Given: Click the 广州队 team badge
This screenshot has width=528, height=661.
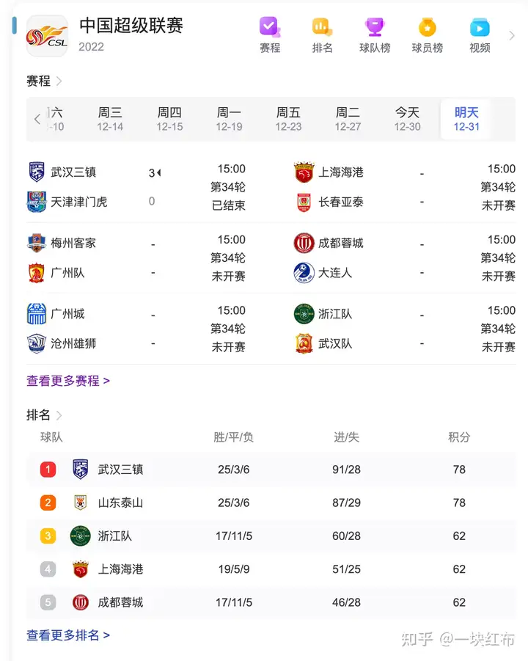Looking at the screenshot, I should point(37,273).
